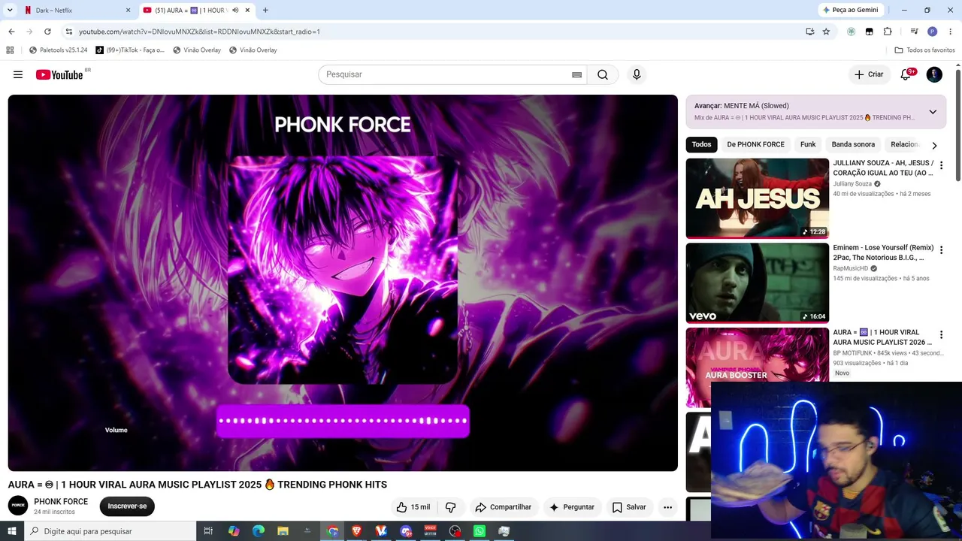Dislike the video with thumbs down
Screen dimensions: 962x541
point(451,507)
